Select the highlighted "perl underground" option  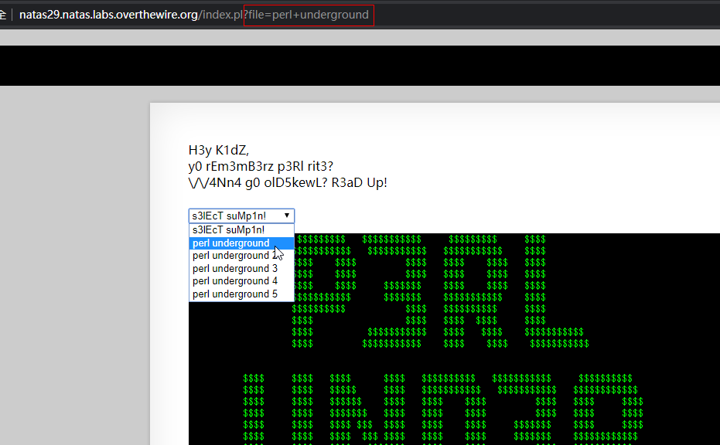[x=231, y=243]
